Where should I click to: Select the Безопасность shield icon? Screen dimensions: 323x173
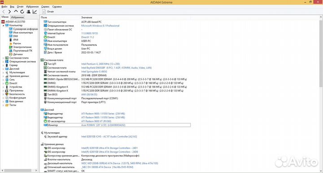click(7, 94)
